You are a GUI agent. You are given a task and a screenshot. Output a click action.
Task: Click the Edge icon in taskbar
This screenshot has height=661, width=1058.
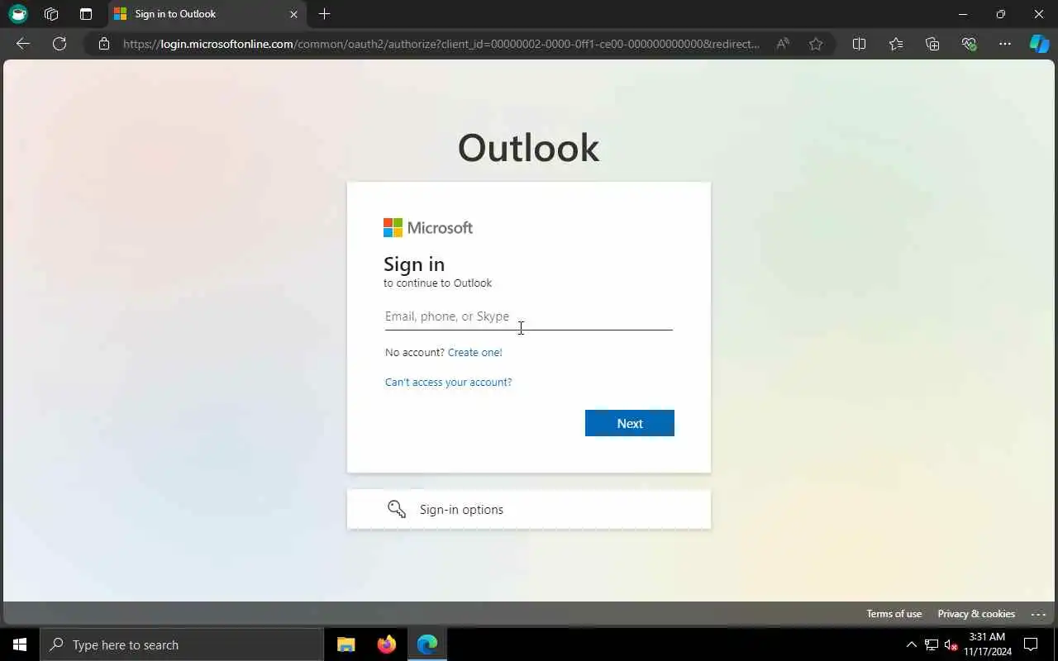click(x=427, y=644)
